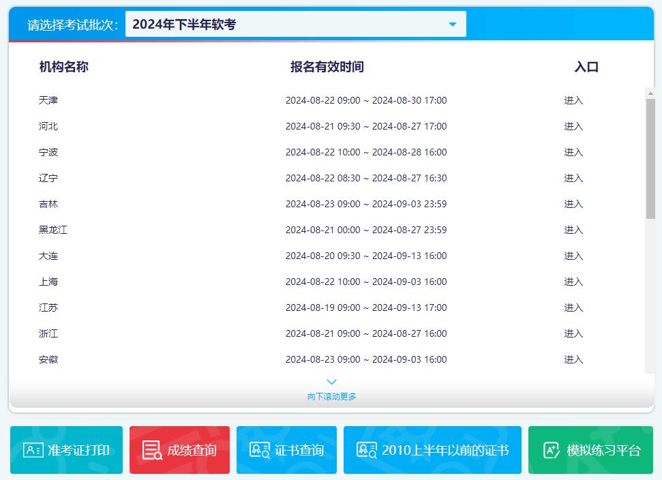Click 向下滚动更多 to show more

pos(331,396)
